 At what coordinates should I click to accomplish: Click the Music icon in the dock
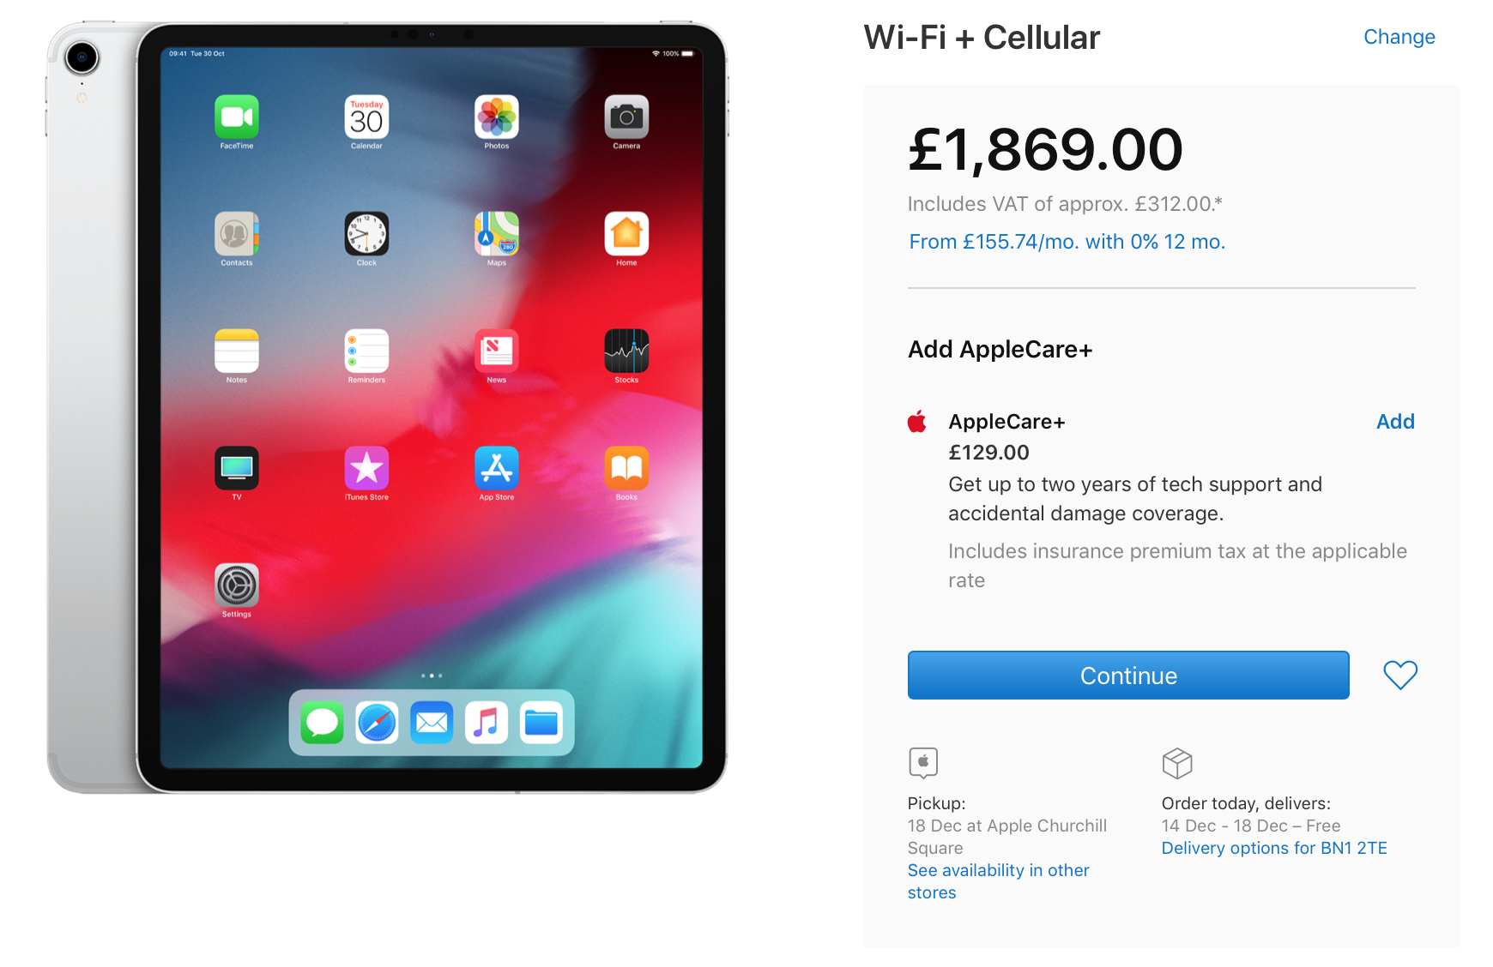(x=487, y=723)
